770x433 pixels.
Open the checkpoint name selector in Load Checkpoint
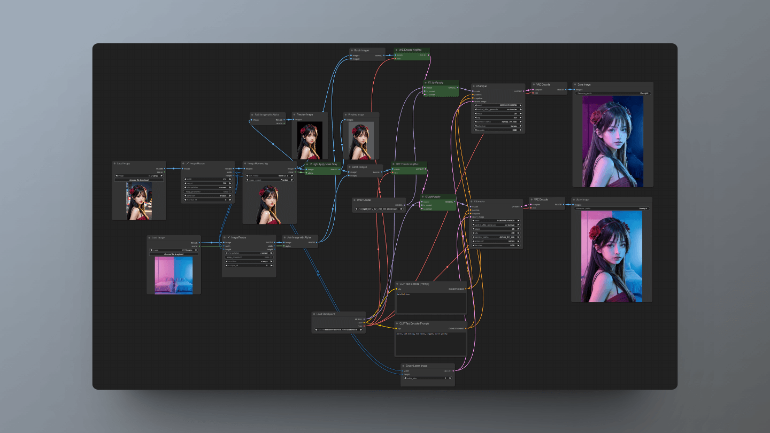[x=338, y=330]
